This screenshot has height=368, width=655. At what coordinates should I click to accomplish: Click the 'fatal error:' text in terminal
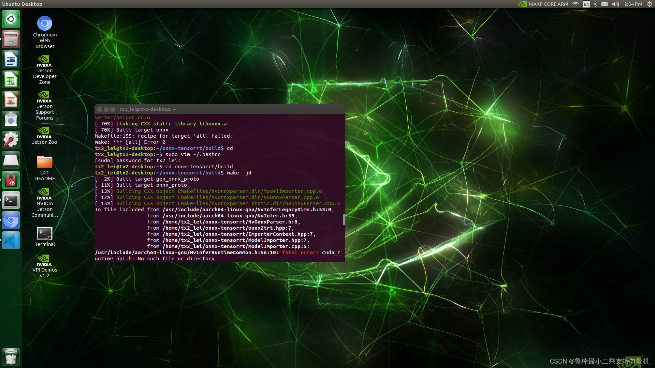[300, 252]
